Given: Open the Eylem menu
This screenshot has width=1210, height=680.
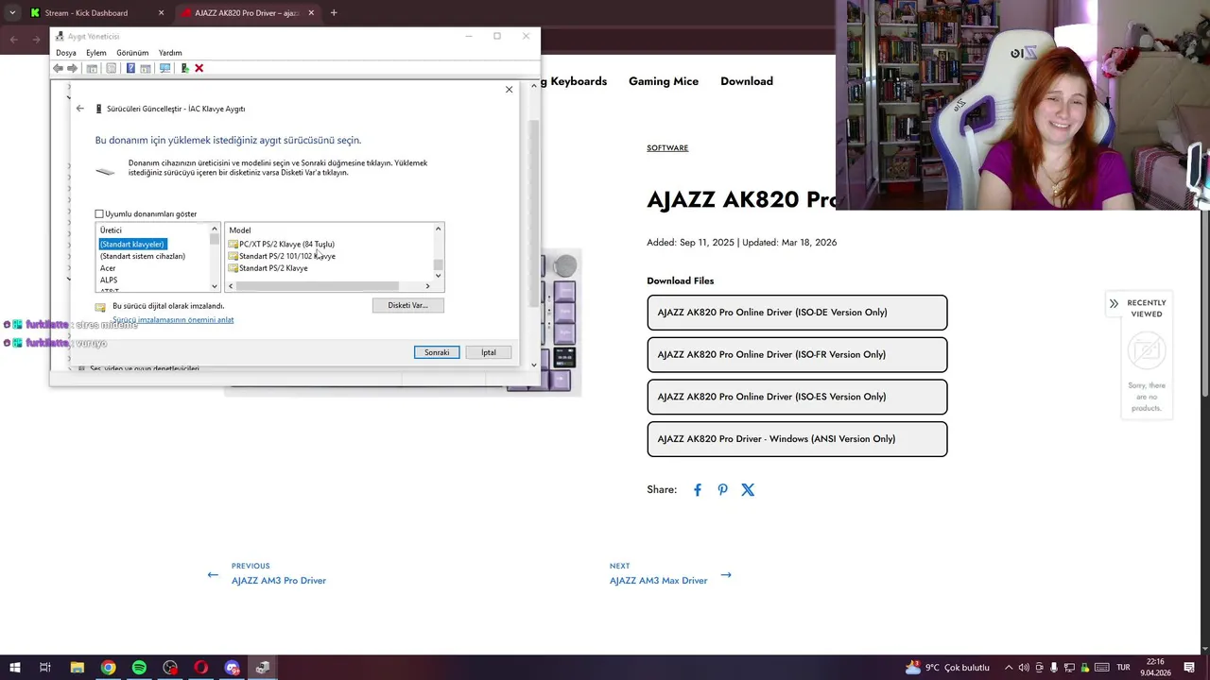Looking at the screenshot, I should 96,53.
